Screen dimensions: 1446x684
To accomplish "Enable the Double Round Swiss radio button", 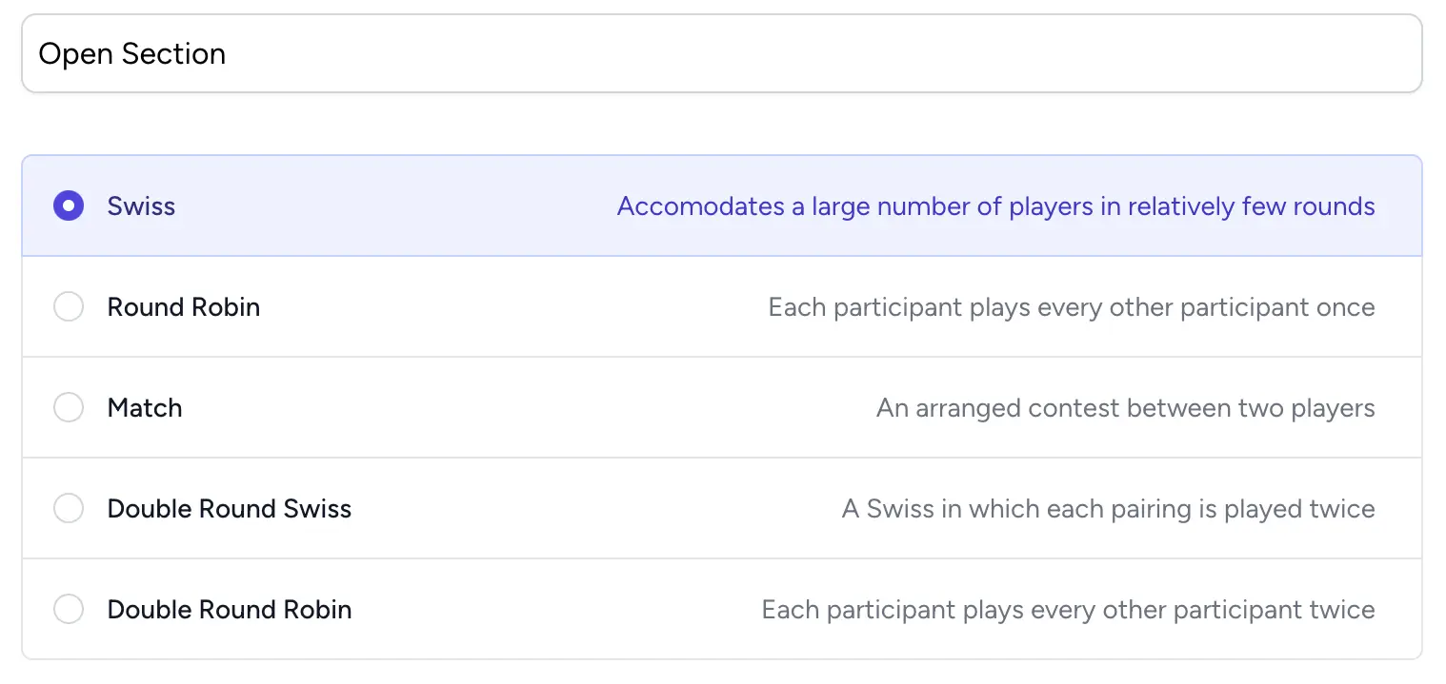I will [69, 509].
